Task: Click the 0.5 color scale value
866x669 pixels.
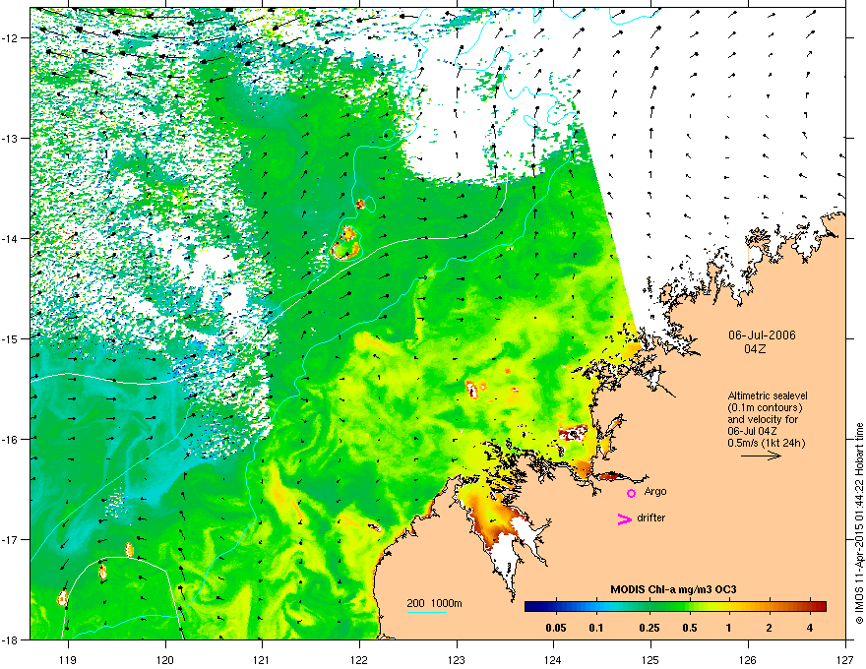Action: [x=690, y=628]
